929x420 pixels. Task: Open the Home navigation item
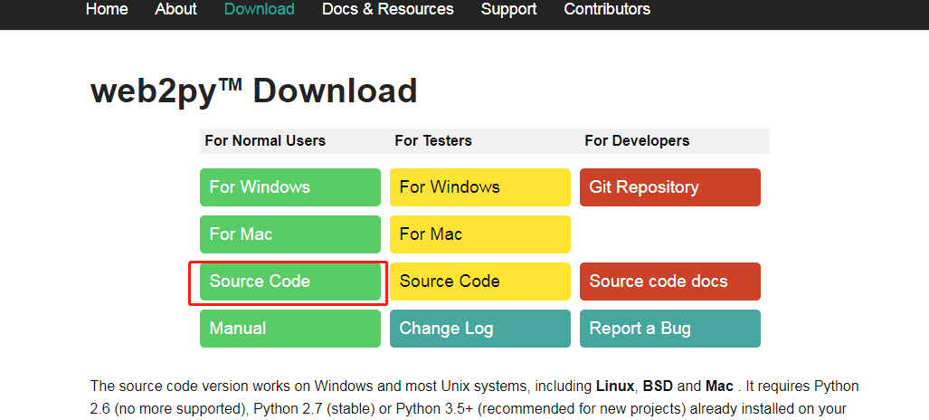107,9
